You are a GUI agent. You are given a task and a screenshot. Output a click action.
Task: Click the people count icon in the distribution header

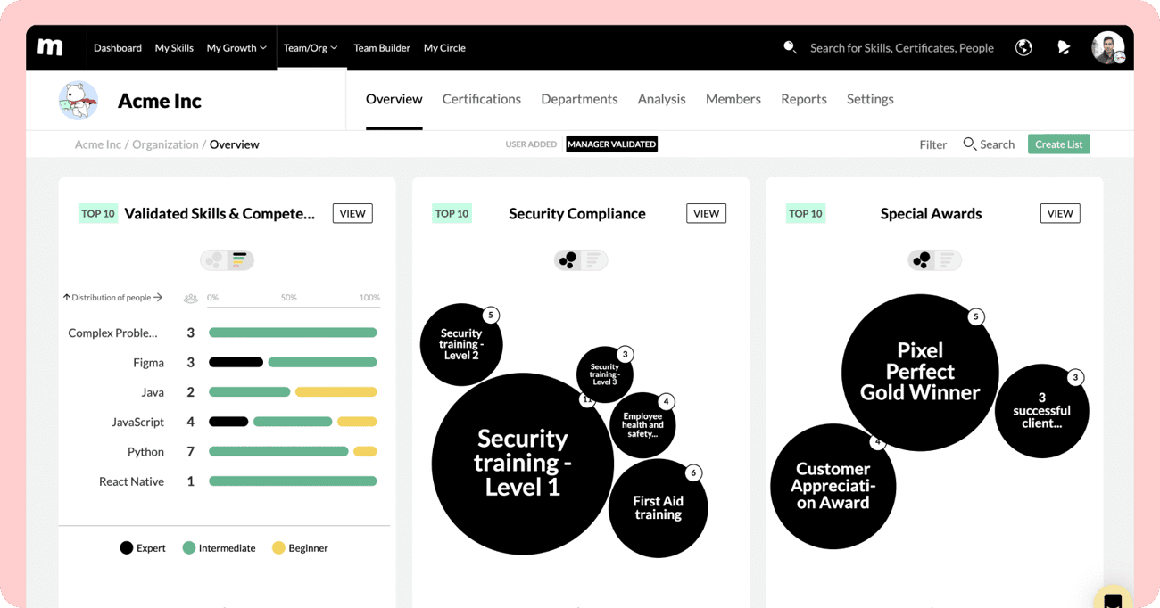[190, 298]
